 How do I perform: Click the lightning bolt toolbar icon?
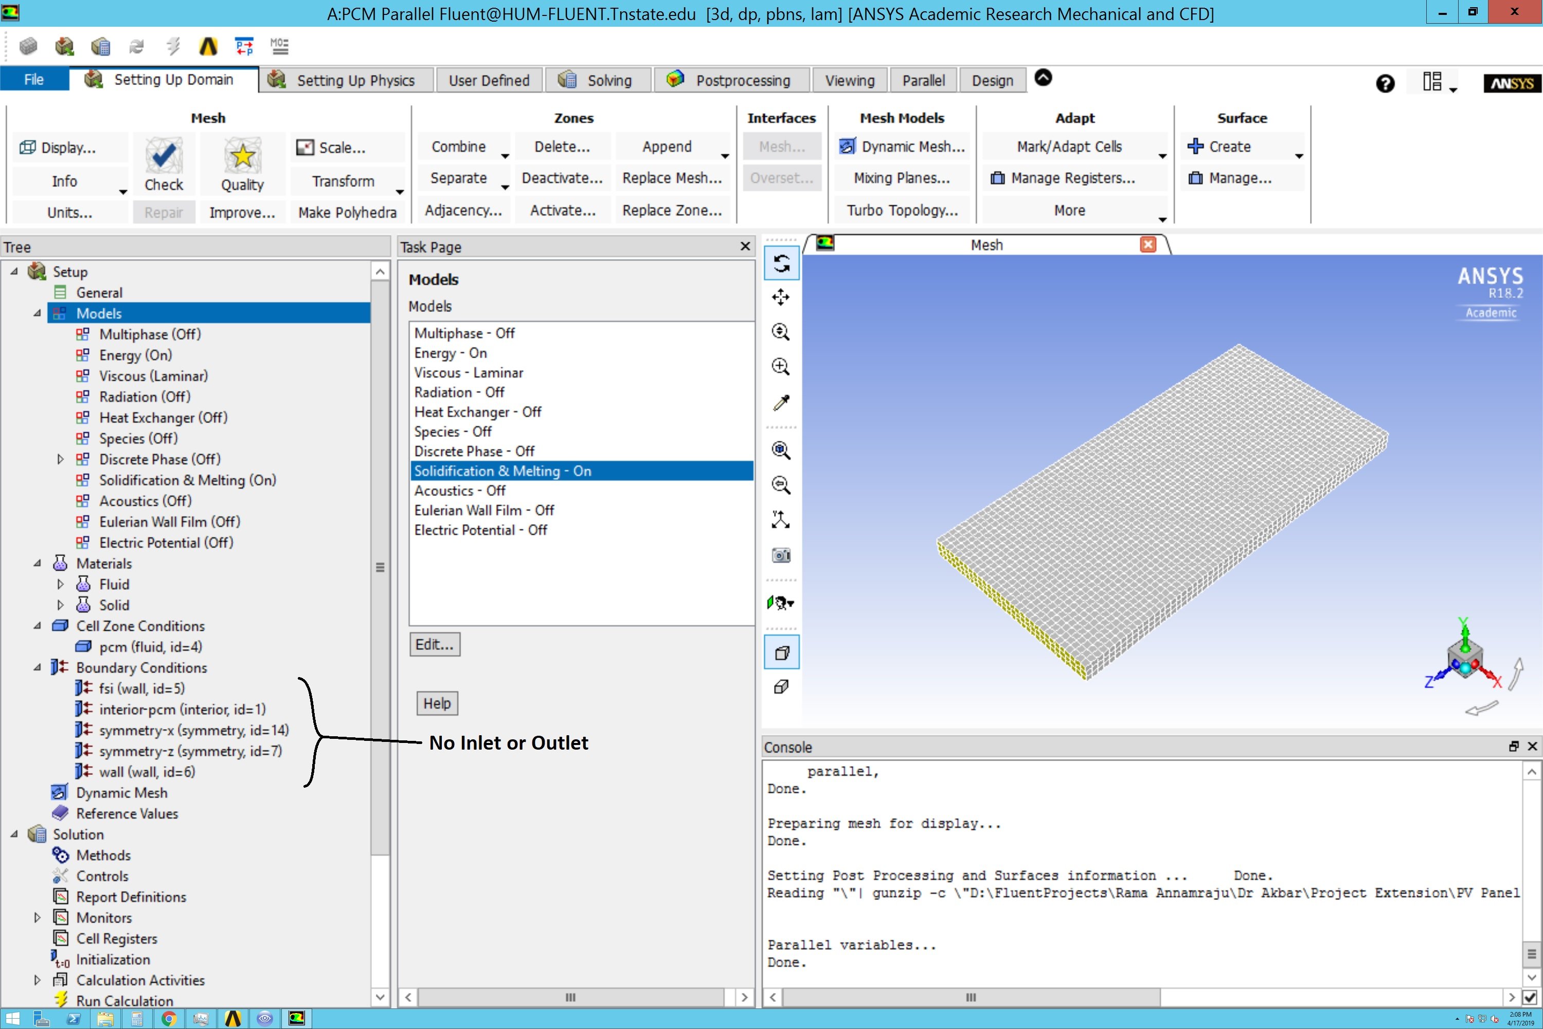pos(172,46)
